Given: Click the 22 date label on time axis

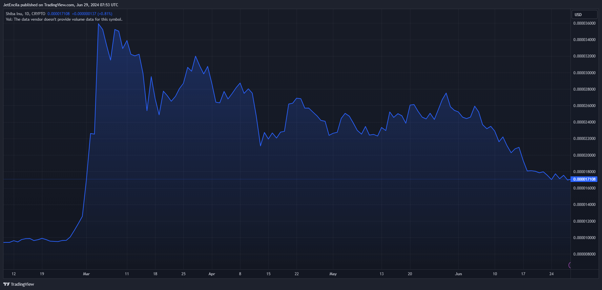Looking at the screenshot, I should click(x=297, y=274).
